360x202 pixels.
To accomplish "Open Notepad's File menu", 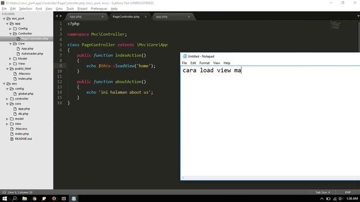I will coord(184,63).
